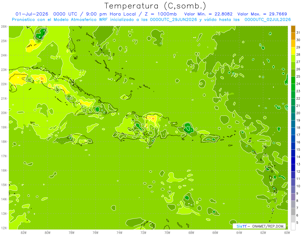
Task: Click the color scale number 20
Action: click(x=298, y=113)
